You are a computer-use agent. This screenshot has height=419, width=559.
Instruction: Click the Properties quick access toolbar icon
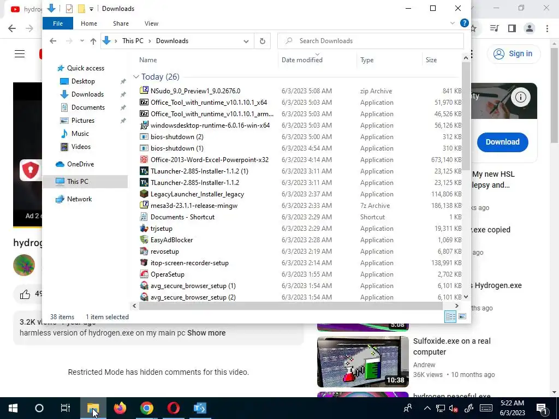tap(69, 9)
